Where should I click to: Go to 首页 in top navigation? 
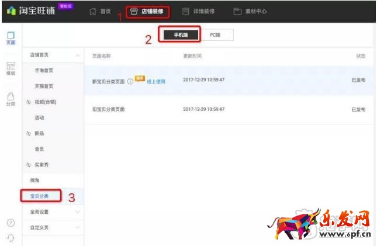(106, 11)
